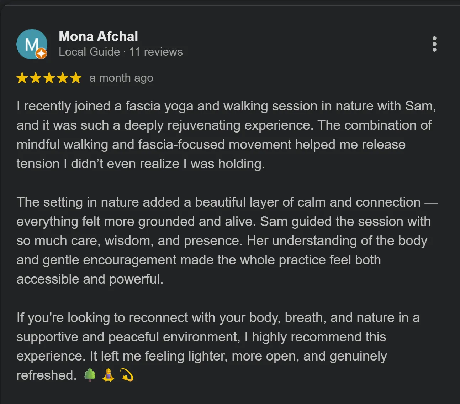Click the tree emoji after 'refreshed.'

coord(90,375)
